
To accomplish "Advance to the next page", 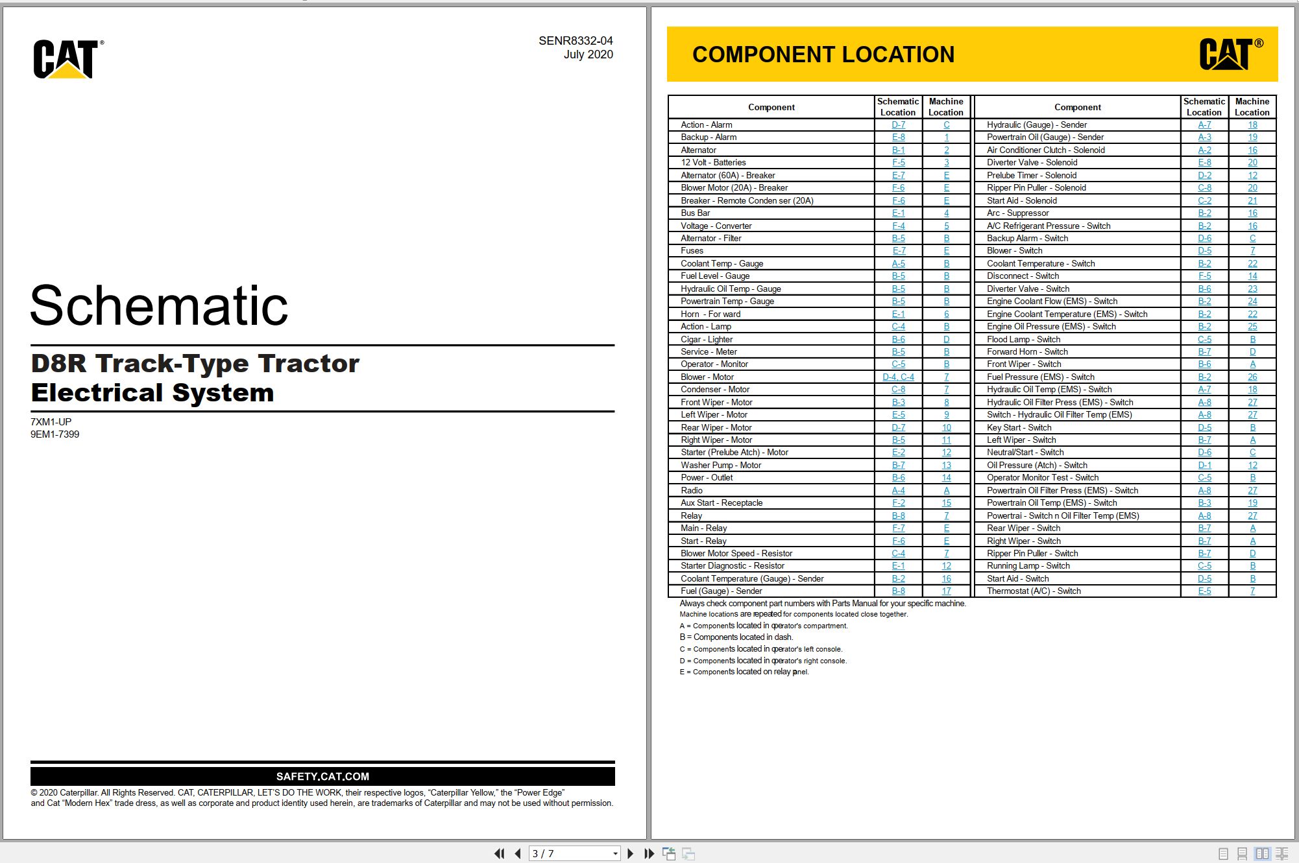I will click(x=630, y=853).
